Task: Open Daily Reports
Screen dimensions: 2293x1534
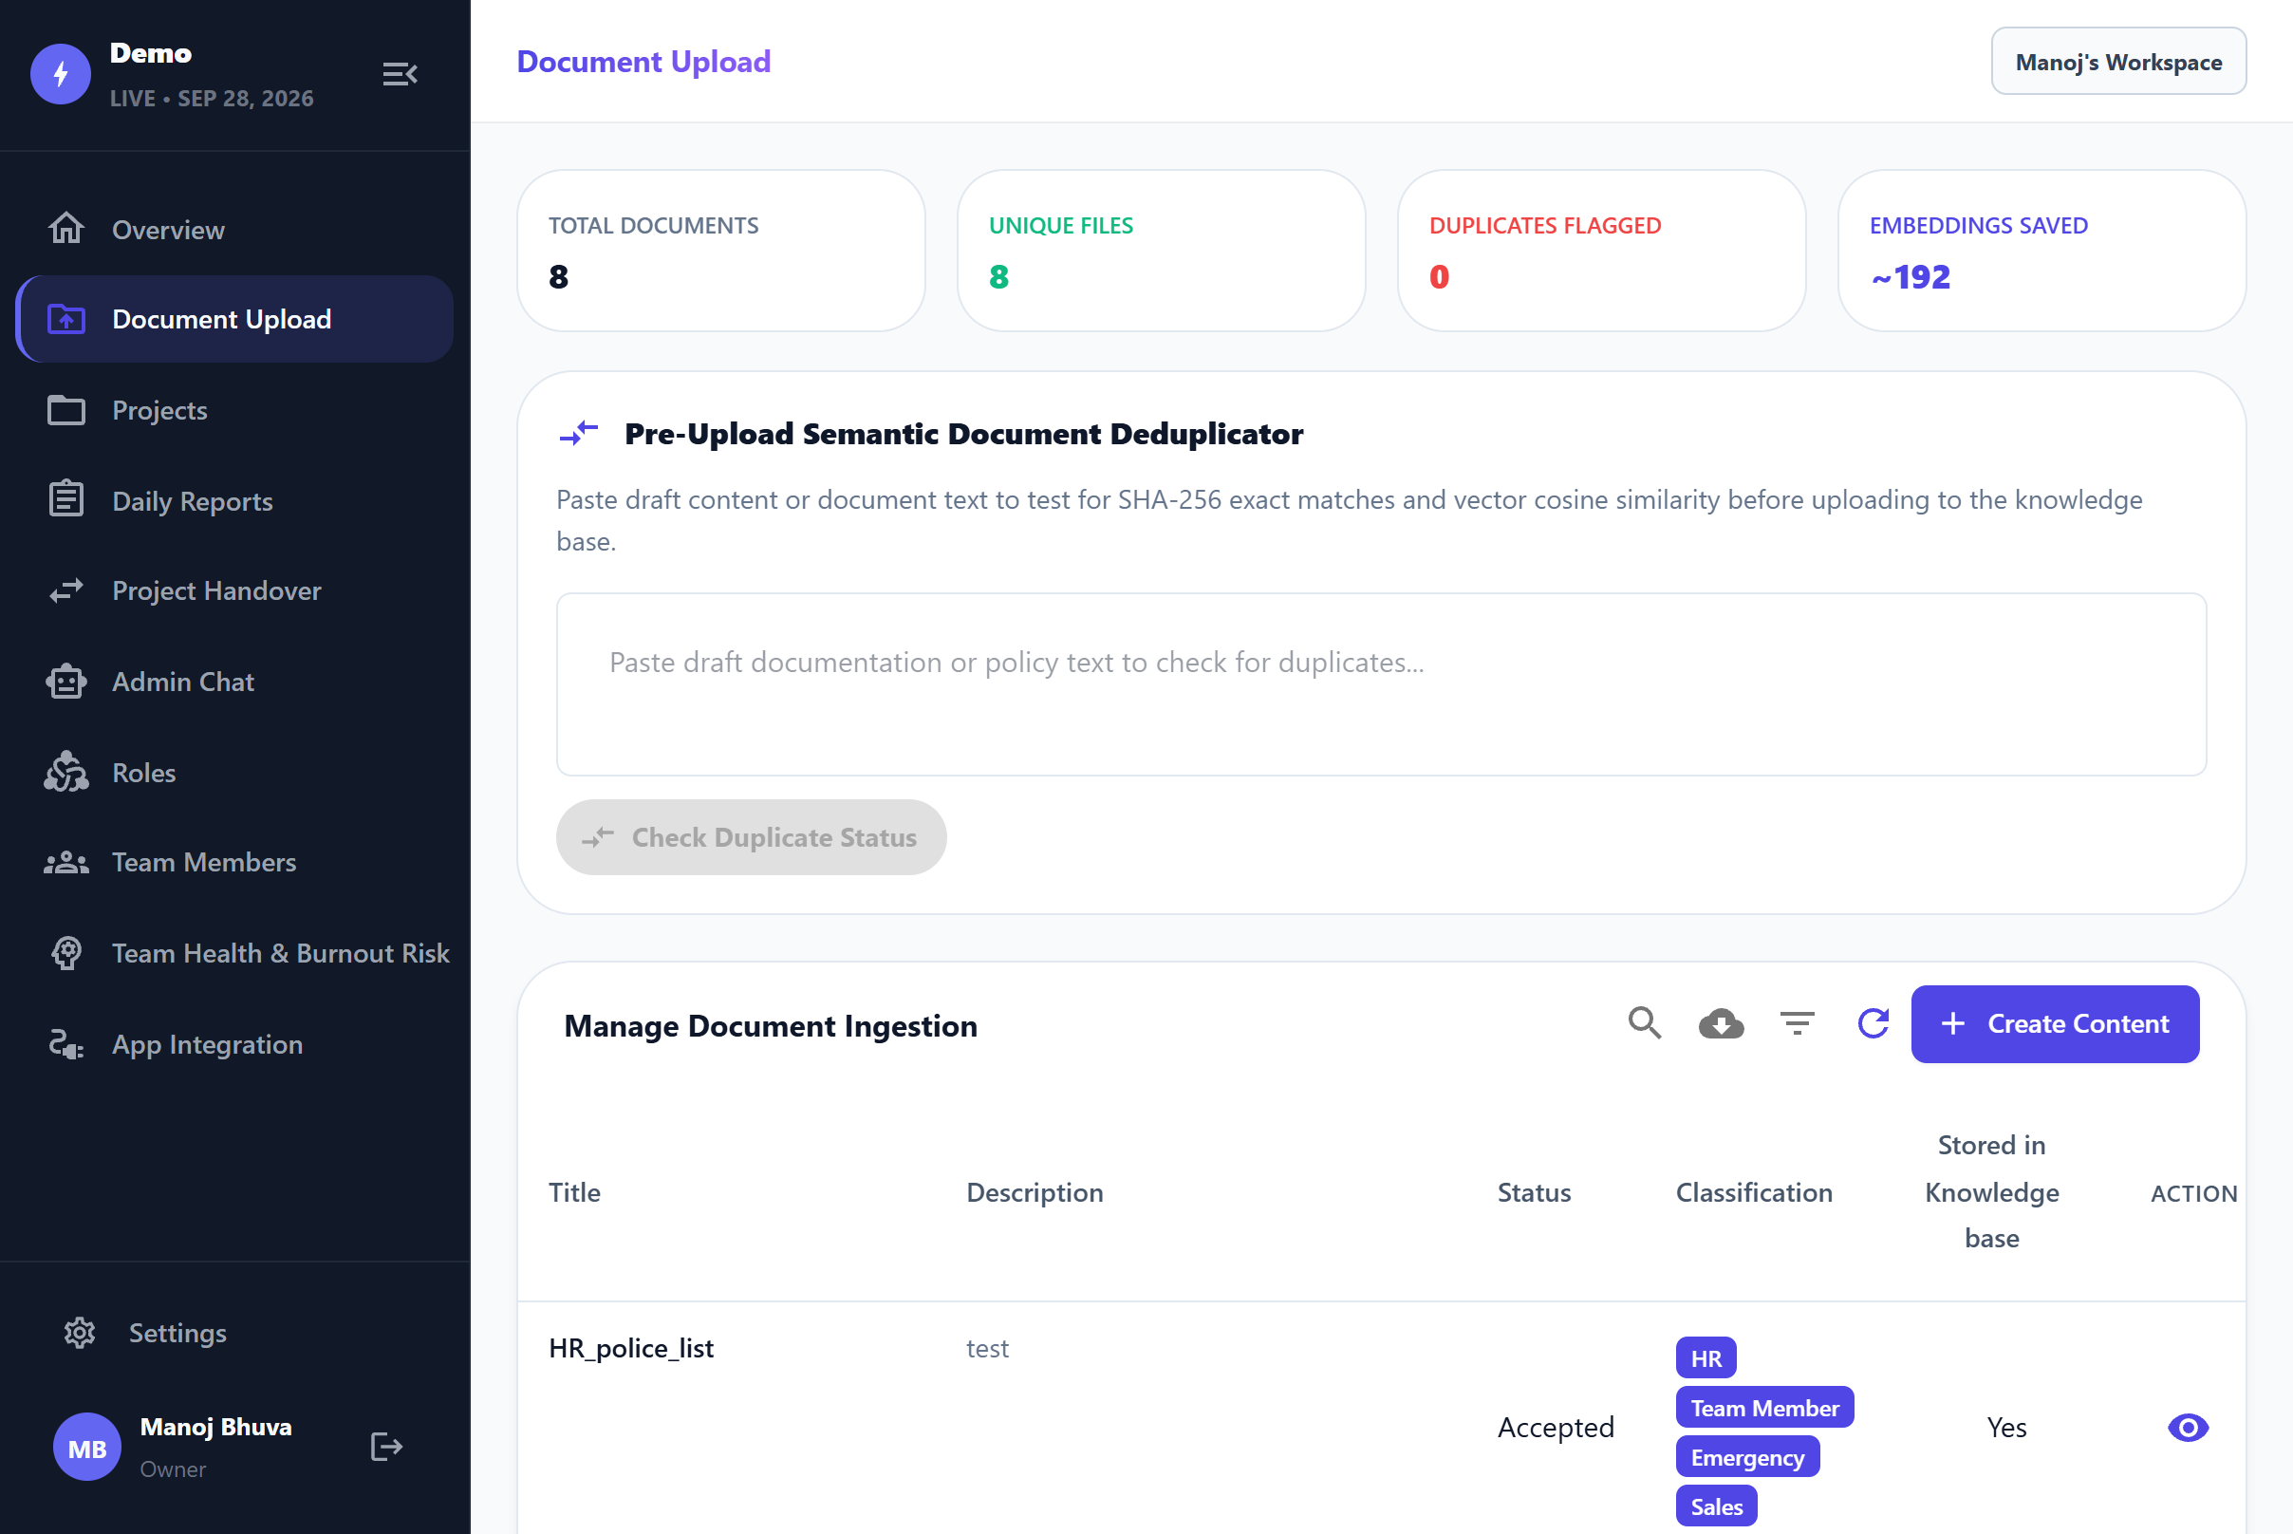Action: point(234,500)
